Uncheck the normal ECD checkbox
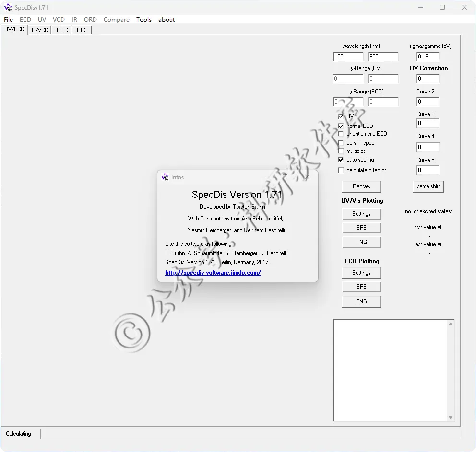This screenshot has height=452, width=476. (341, 126)
